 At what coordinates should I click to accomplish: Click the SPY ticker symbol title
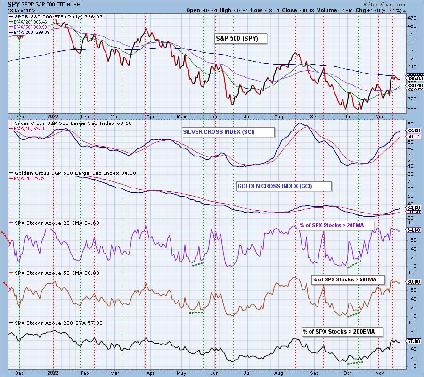coord(14,4)
